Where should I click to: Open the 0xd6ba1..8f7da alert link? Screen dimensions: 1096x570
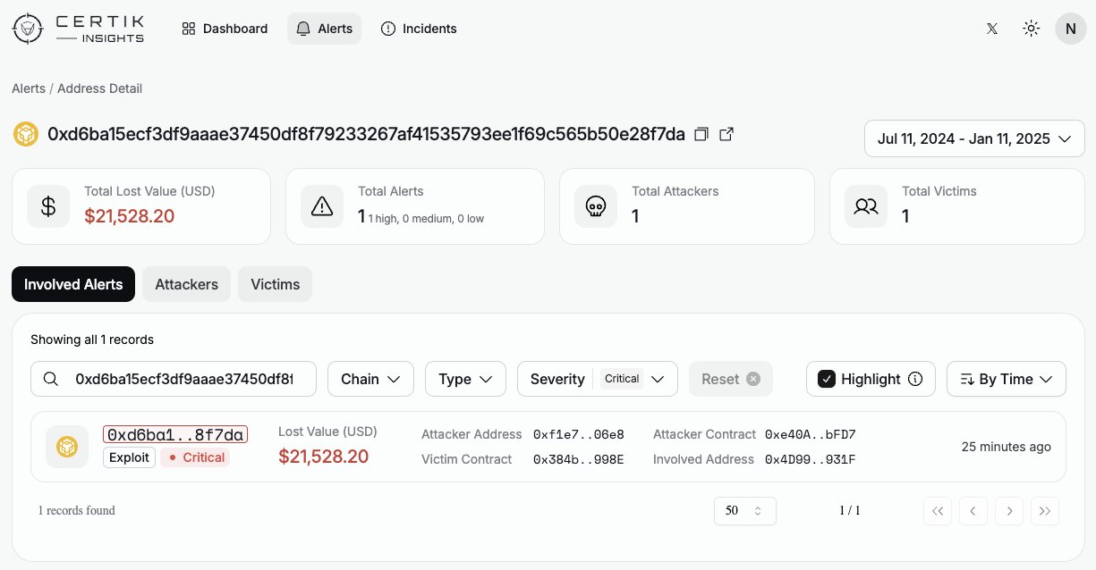[175, 434]
